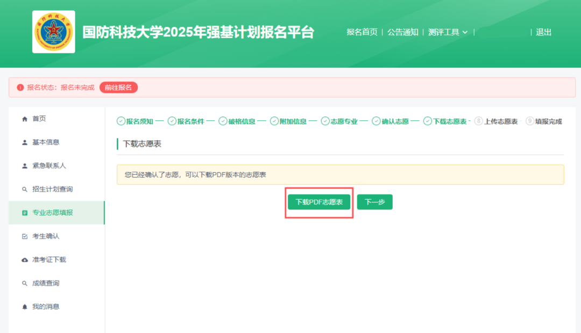581x333 pixels.
Task: Click the home icon beside 首页
Action: tap(24, 119)
